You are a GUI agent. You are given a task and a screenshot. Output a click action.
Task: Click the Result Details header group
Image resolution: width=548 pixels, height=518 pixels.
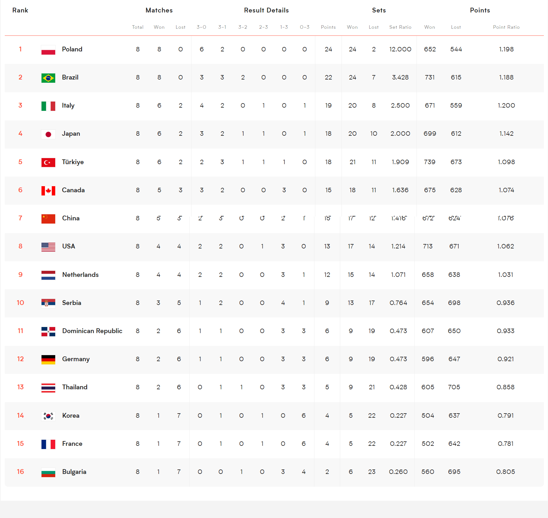coord(266,10)
